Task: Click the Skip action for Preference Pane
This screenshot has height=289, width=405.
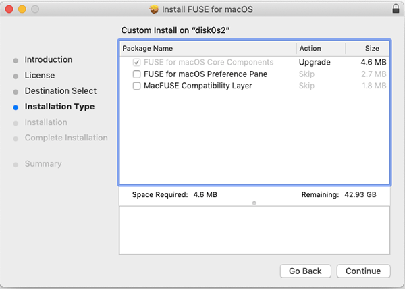Action: point(306,74)
